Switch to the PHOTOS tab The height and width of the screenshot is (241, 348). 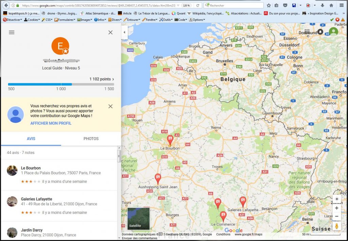click(91, 139)
